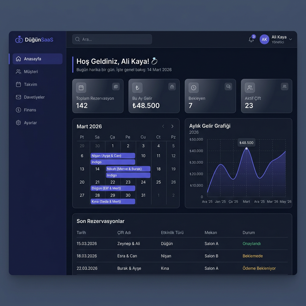Image resolution: width=306 pixels, height=306 pixels.
Task: Open the Davetiyeler section
Action: point(30,97)
